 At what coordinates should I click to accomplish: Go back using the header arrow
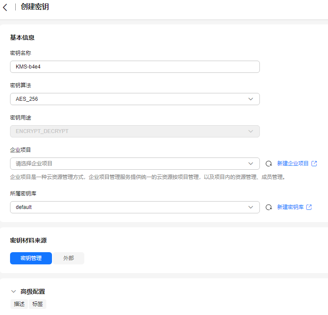(5, 7)
